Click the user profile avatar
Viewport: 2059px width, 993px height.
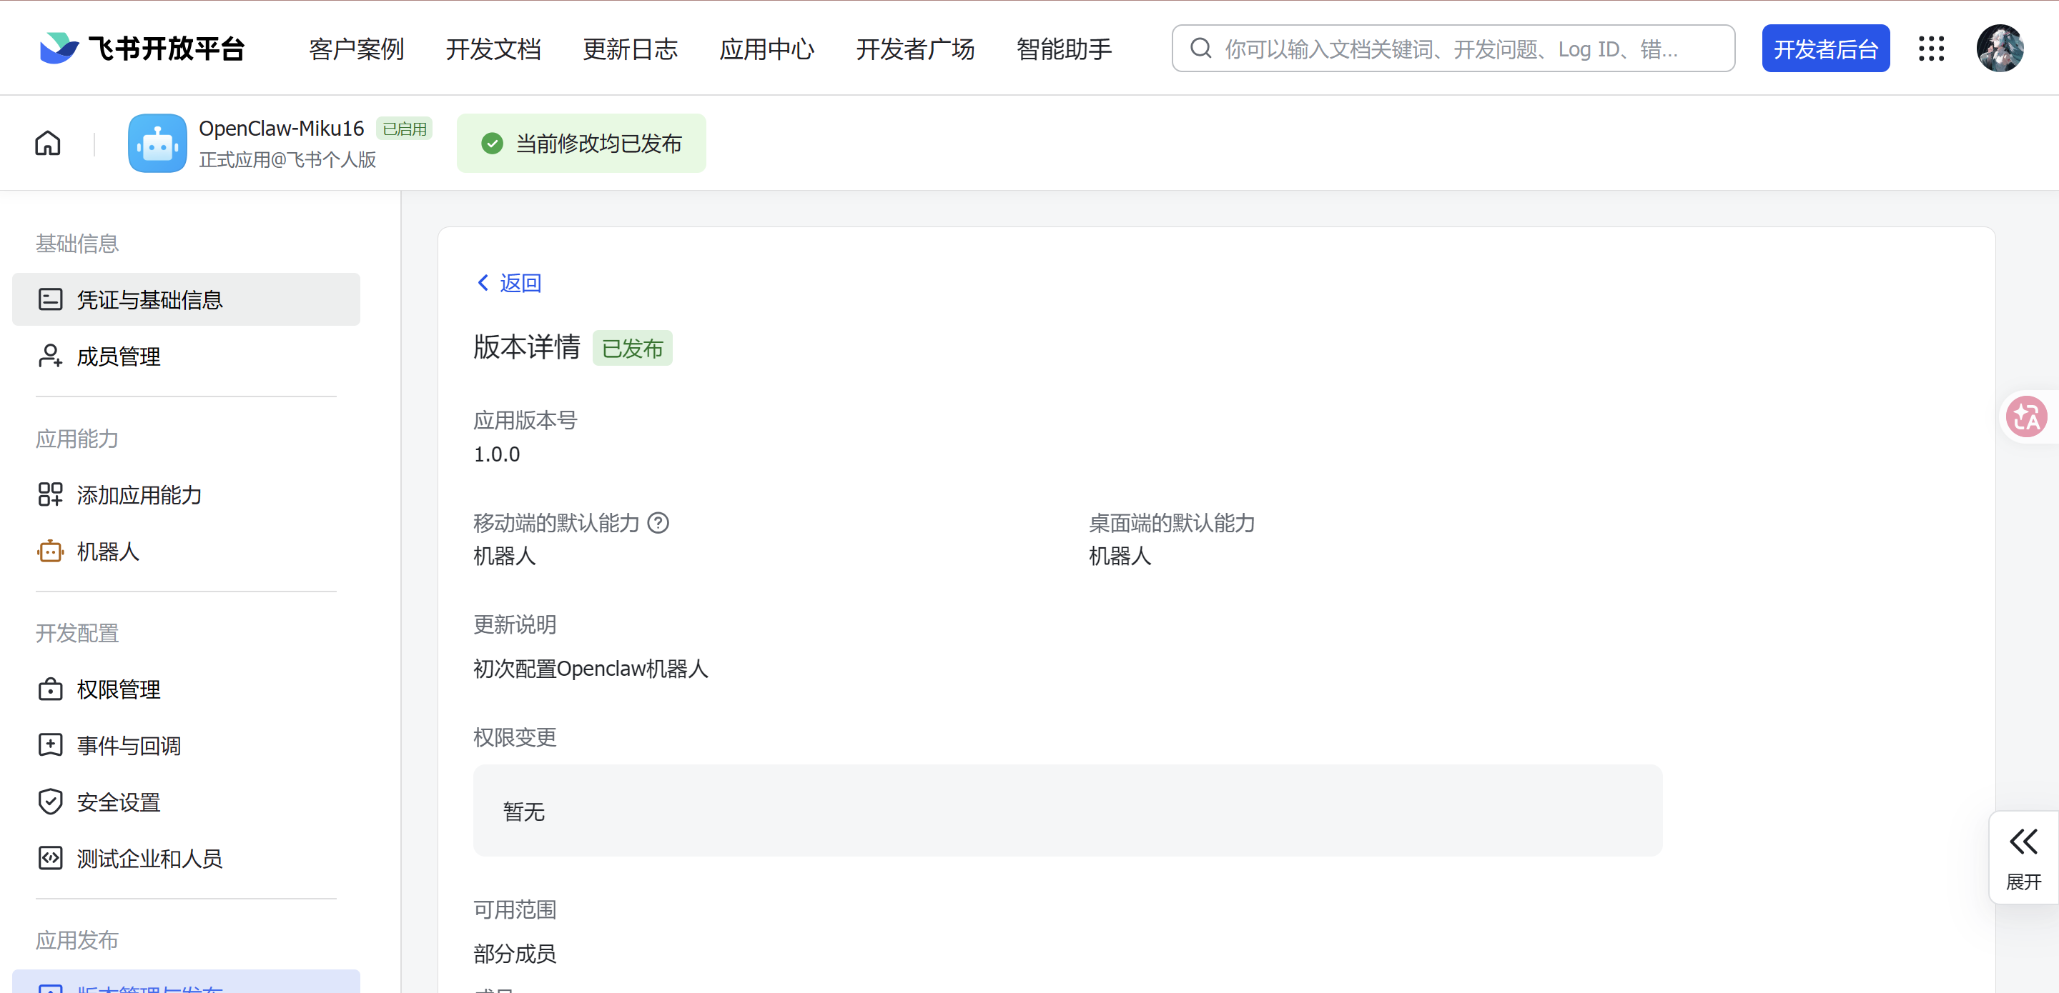pos(2000,49)
